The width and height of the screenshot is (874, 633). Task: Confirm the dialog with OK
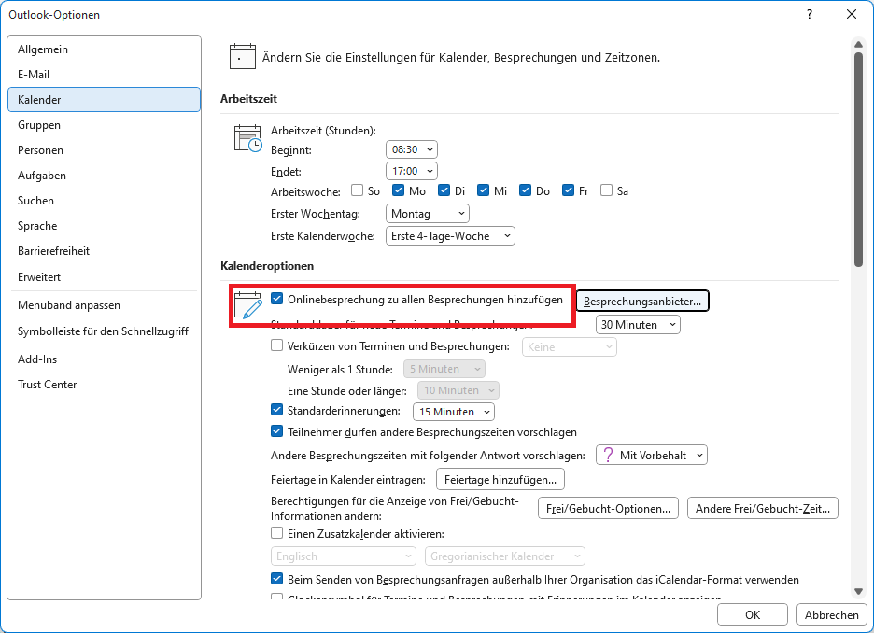click(753, 614)
